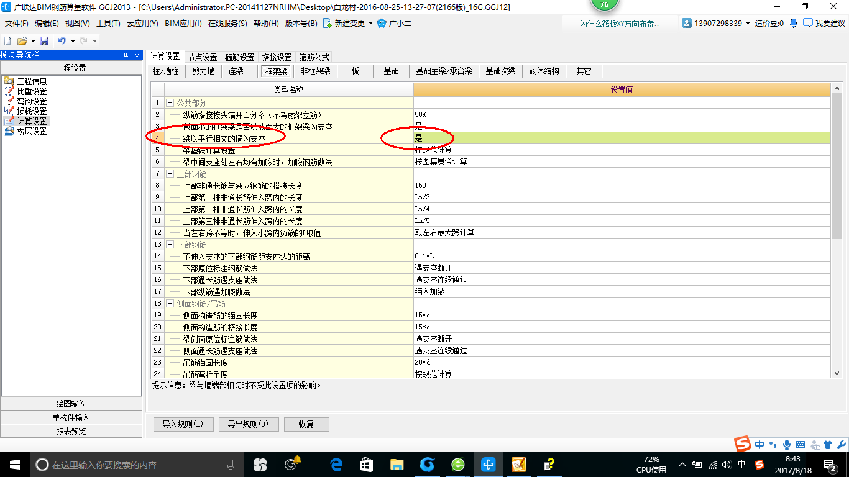Select the 剪力墙 component tab

point(203,71)
